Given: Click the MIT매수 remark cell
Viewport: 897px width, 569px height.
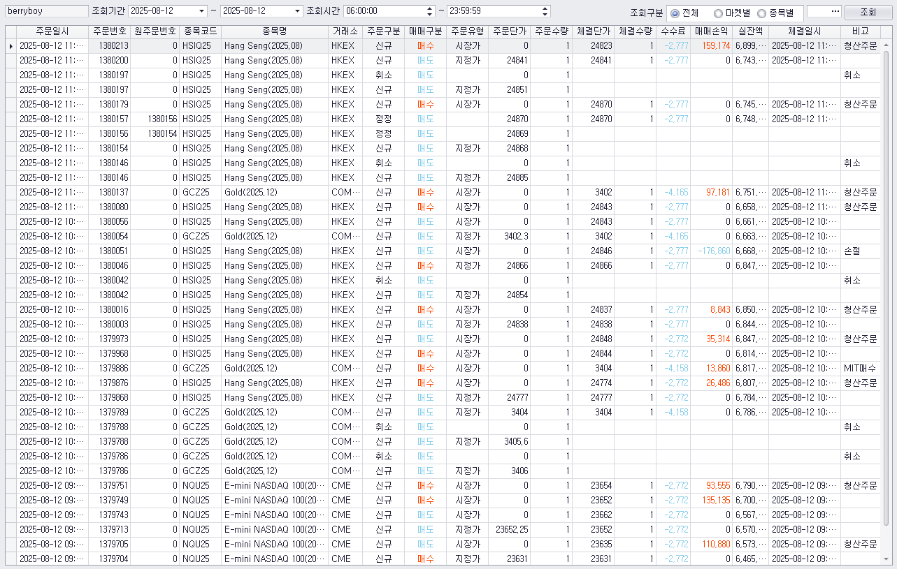Looking at the screenshot, I should point(861,368).
